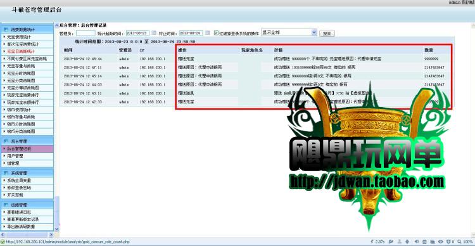Click the sidebar vertical scrollbar down arrow
Image resolution: width=475 pixels, height=246 pixels.
coord(56,229)
